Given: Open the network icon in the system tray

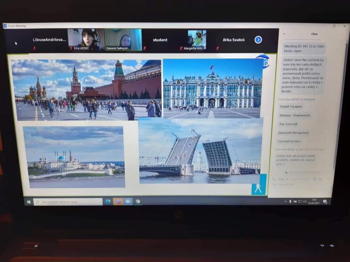Looking at the screenshot, I should [x=300, y=202].
